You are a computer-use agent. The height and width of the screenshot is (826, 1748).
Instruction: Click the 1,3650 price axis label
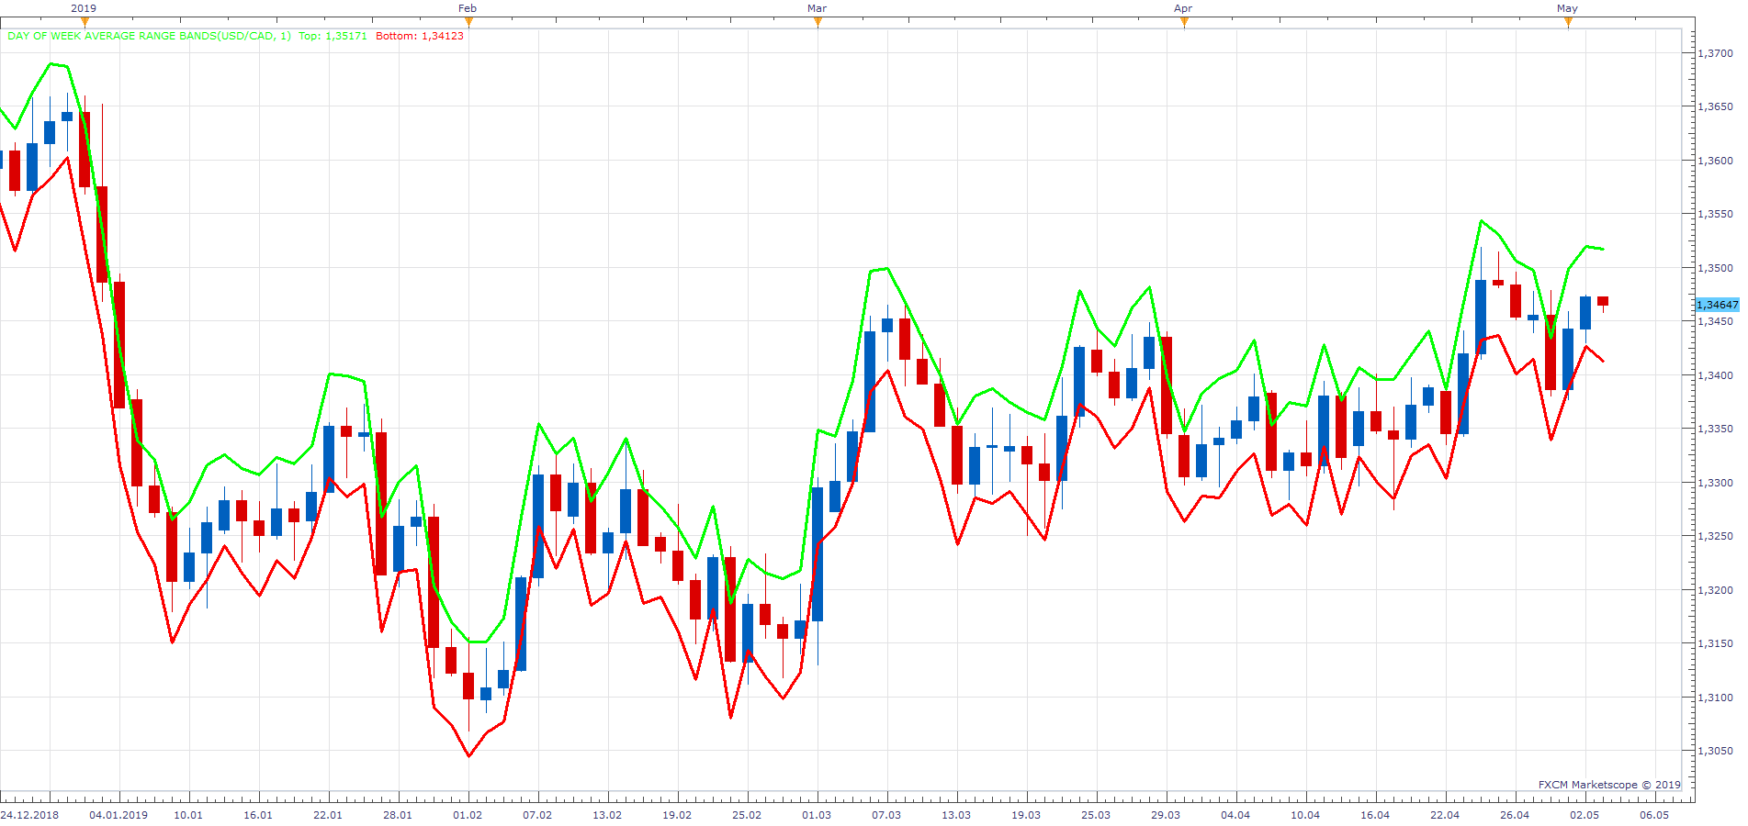pyautogui.click(x=1715, y=106)
